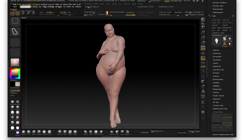Toggle the Rgb channel button
This screenshot has height=140, width=244.
pyautogui.click(x=49, y=12)
